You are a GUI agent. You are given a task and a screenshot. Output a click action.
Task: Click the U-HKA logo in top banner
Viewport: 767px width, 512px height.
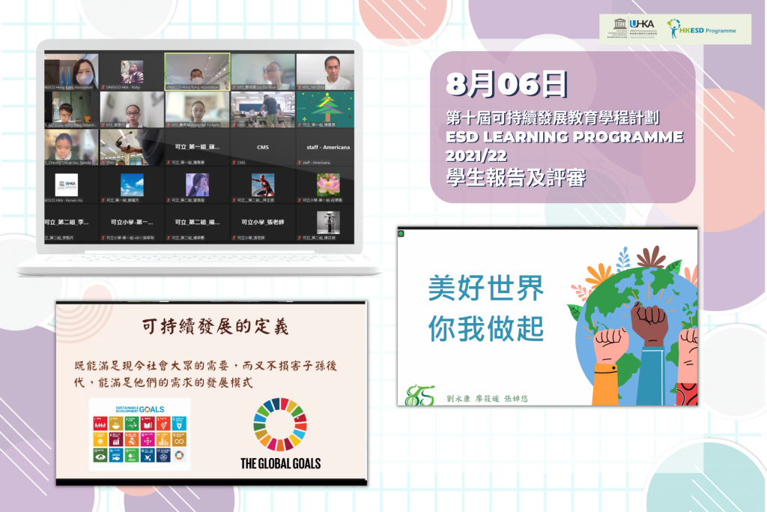coord(641,24)
